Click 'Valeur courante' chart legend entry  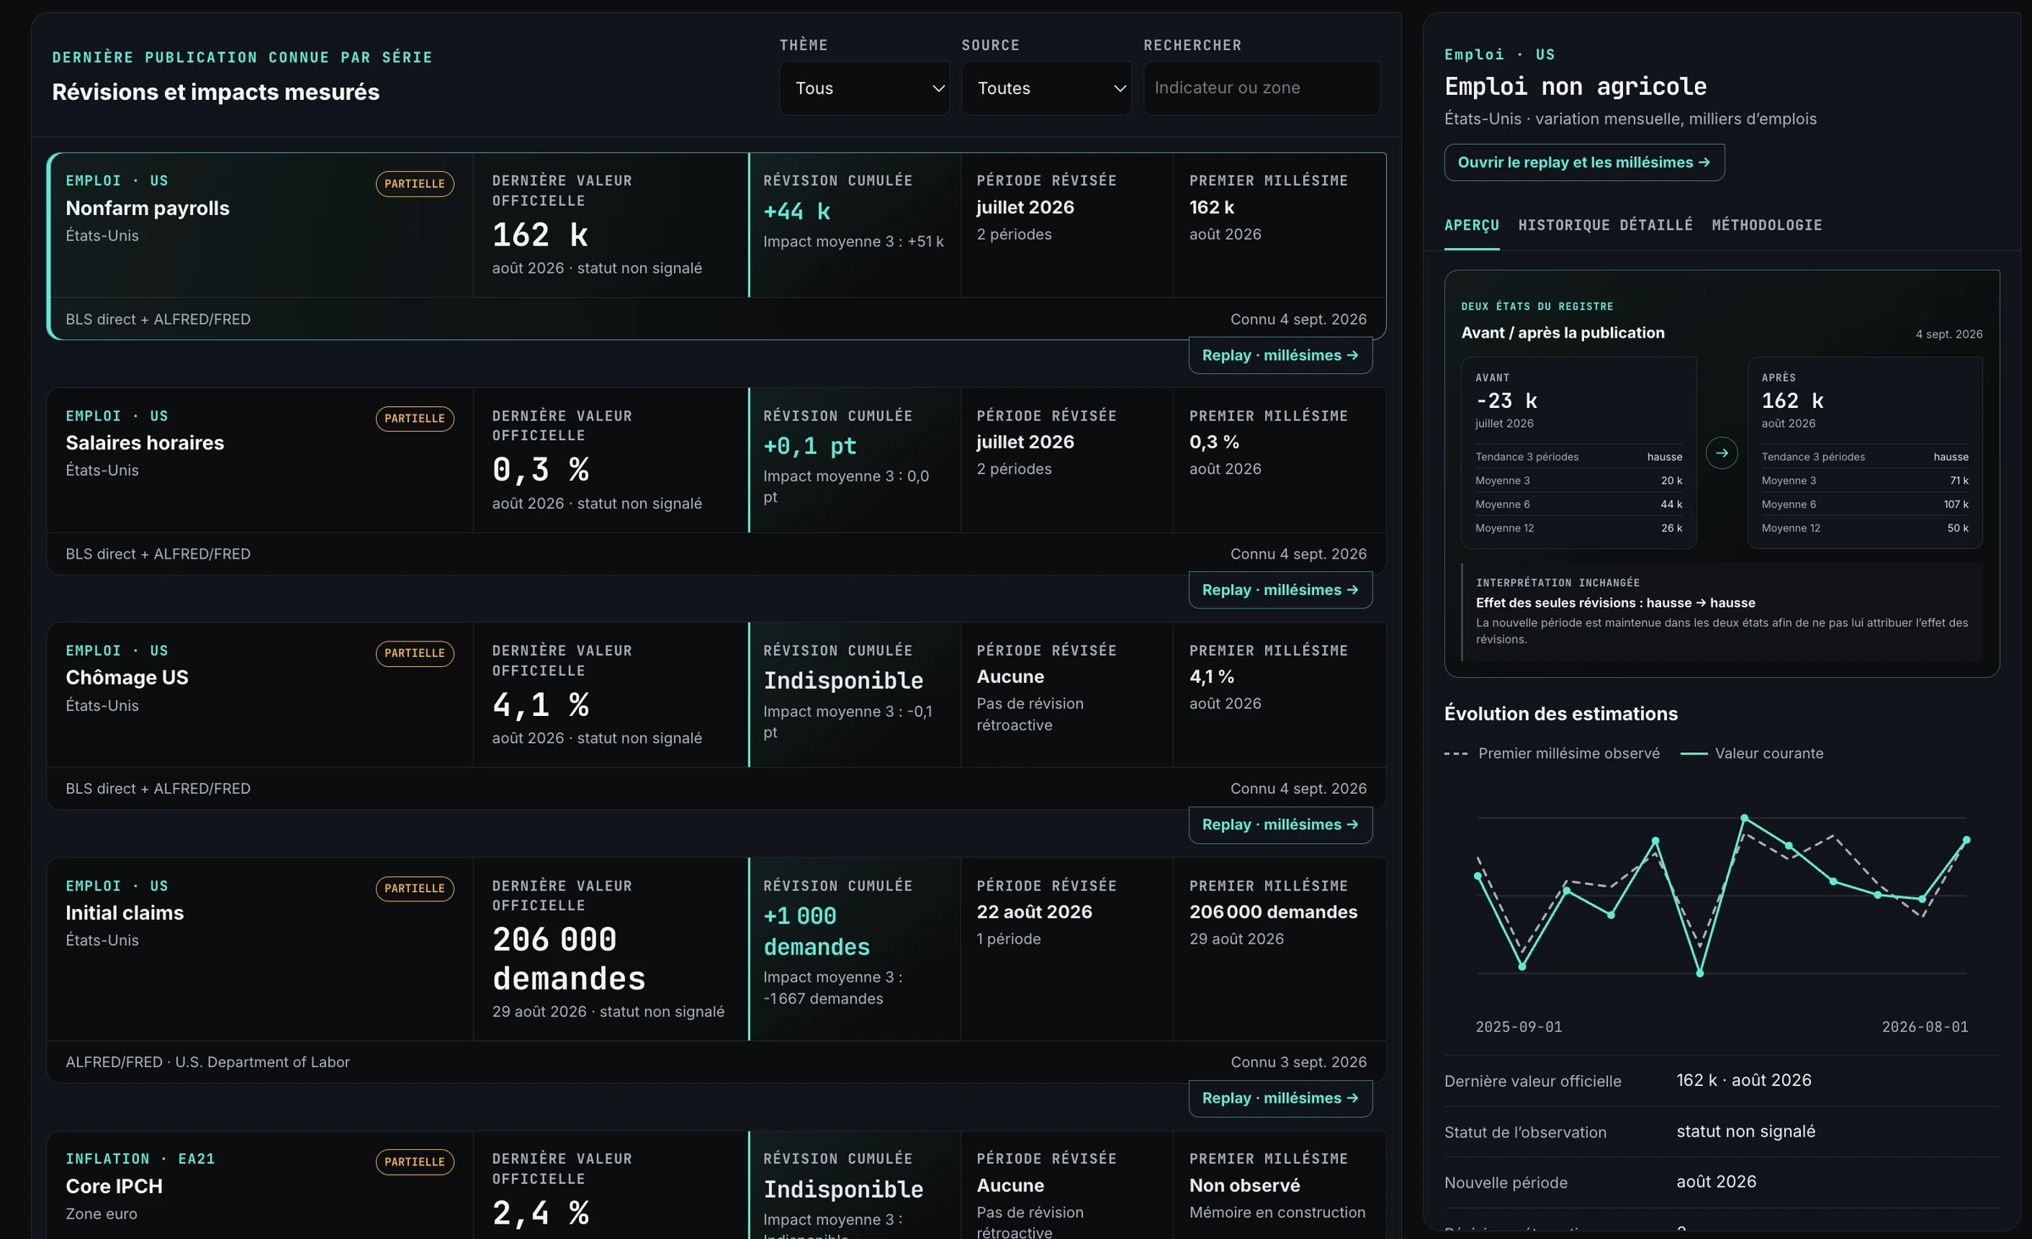(x=1752, y=753)
